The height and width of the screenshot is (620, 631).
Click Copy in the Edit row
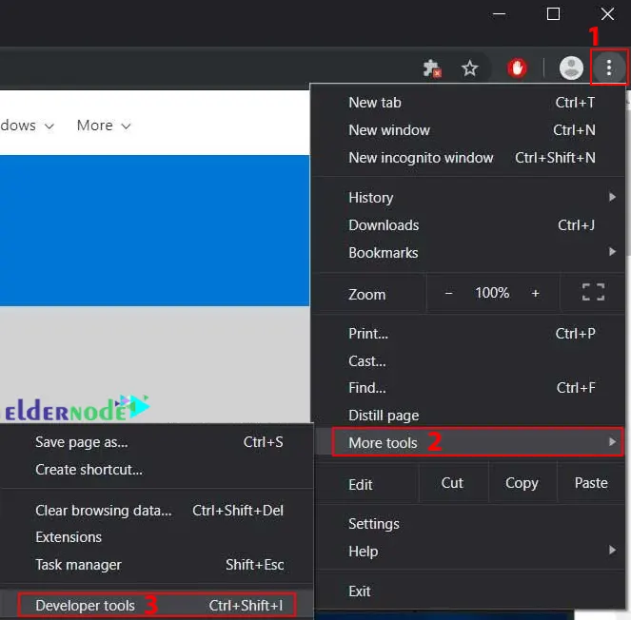click(x=522, y=483)
